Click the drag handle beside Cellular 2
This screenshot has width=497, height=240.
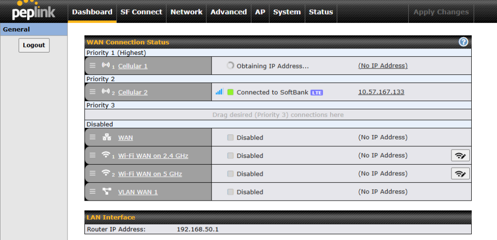(93, 92)
